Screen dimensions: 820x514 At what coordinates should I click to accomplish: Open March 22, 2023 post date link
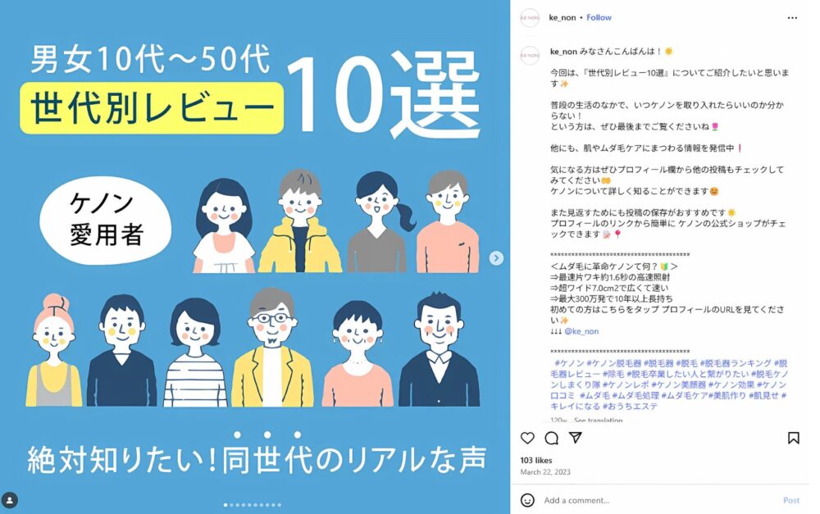545,471
